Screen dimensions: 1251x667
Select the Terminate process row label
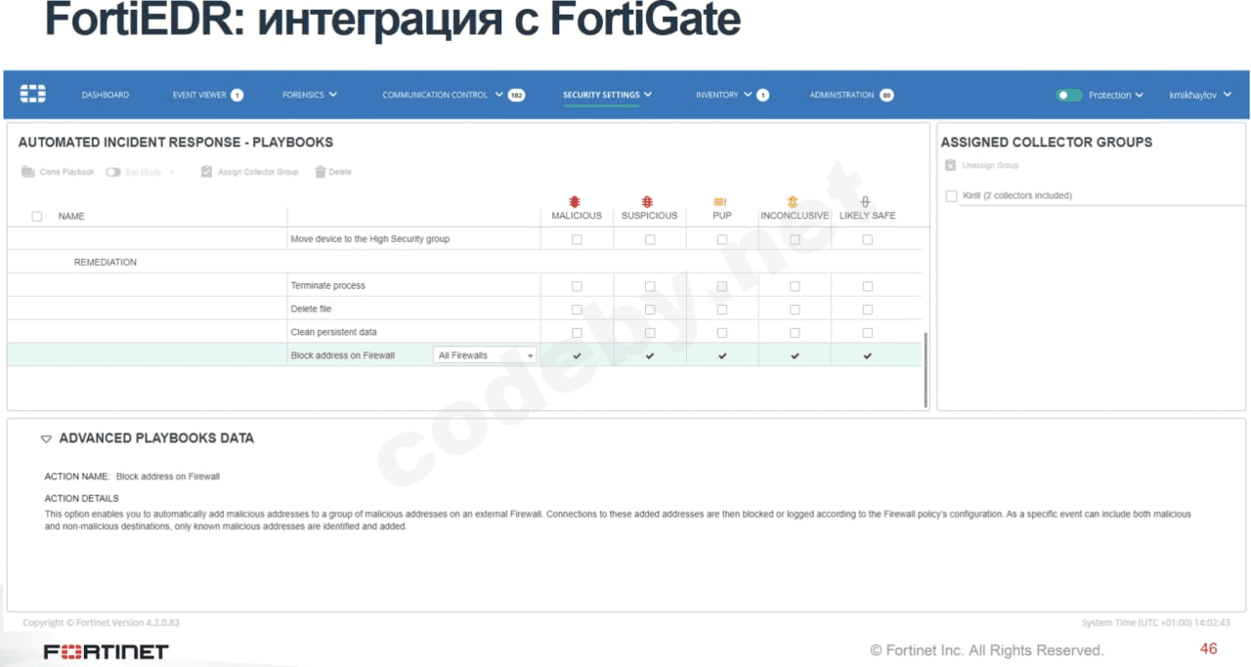tap(327, 286)
